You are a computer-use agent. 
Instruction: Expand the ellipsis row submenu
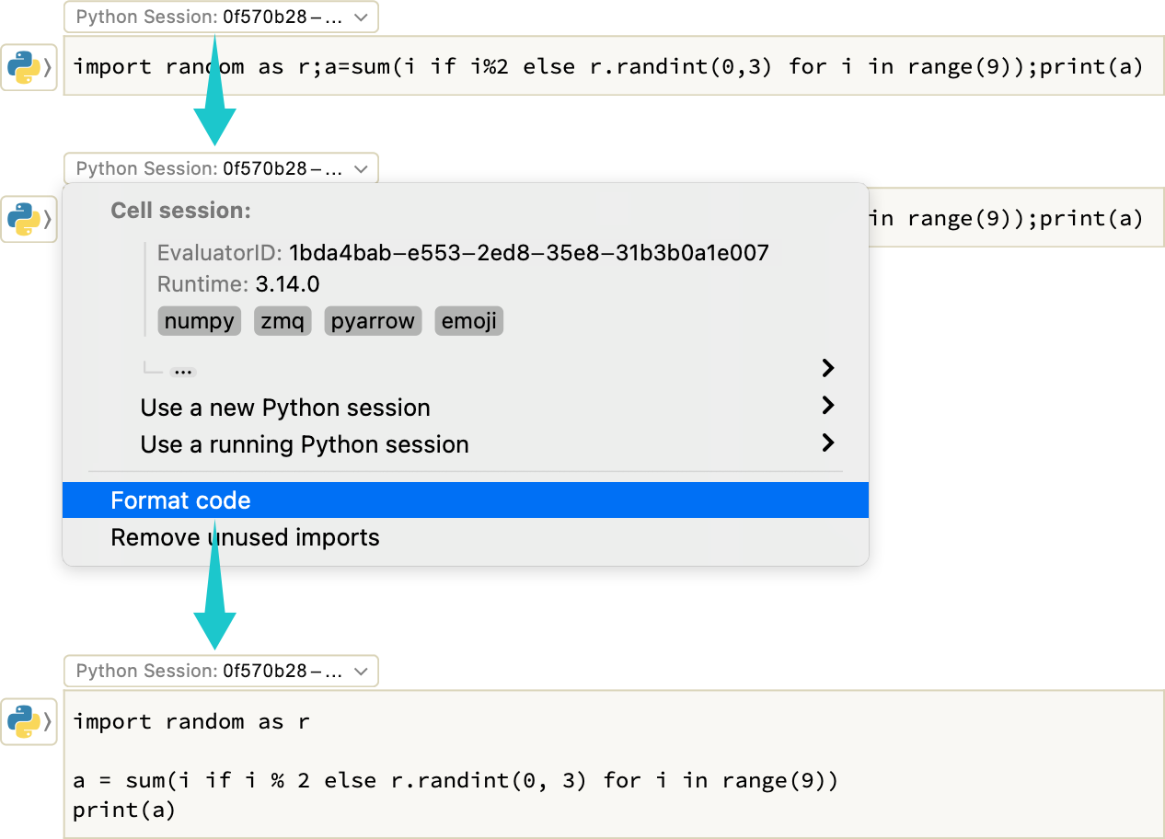[x=466, y=370]
